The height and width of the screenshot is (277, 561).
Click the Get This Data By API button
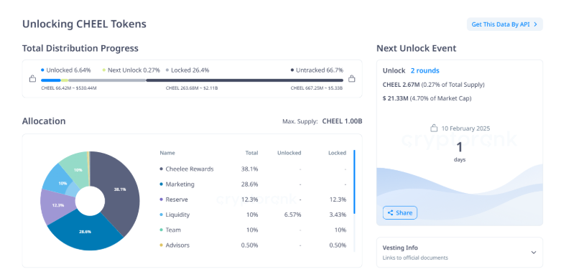pyautogui.click(x=504, y=24)
